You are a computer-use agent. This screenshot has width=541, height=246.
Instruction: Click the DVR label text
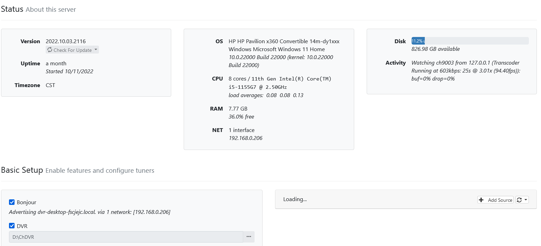pyautogui.click(x=22, y=226)
